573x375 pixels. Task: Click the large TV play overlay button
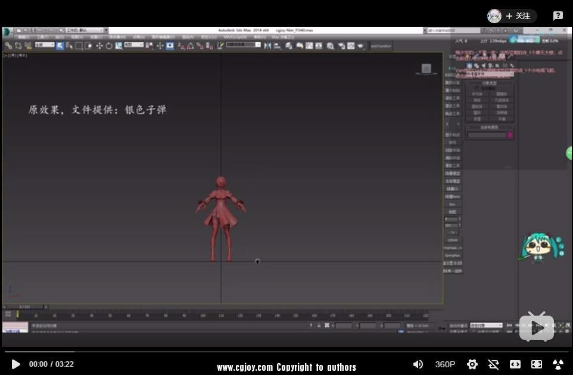pos(537,327)
